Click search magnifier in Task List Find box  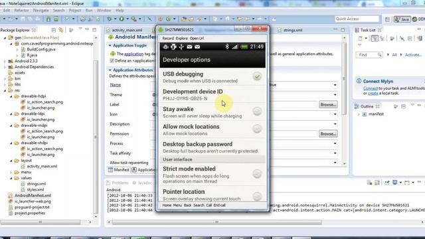[x=379, y=54]
